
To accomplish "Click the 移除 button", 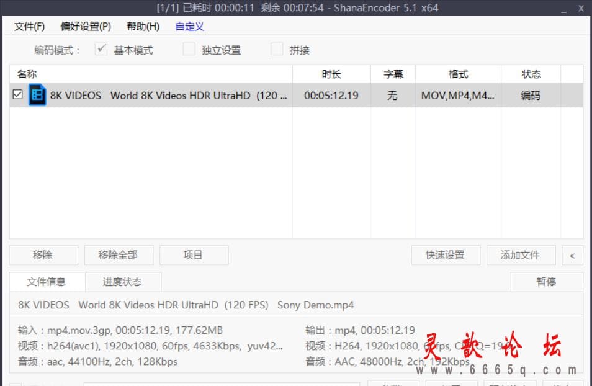I will 43,255.
